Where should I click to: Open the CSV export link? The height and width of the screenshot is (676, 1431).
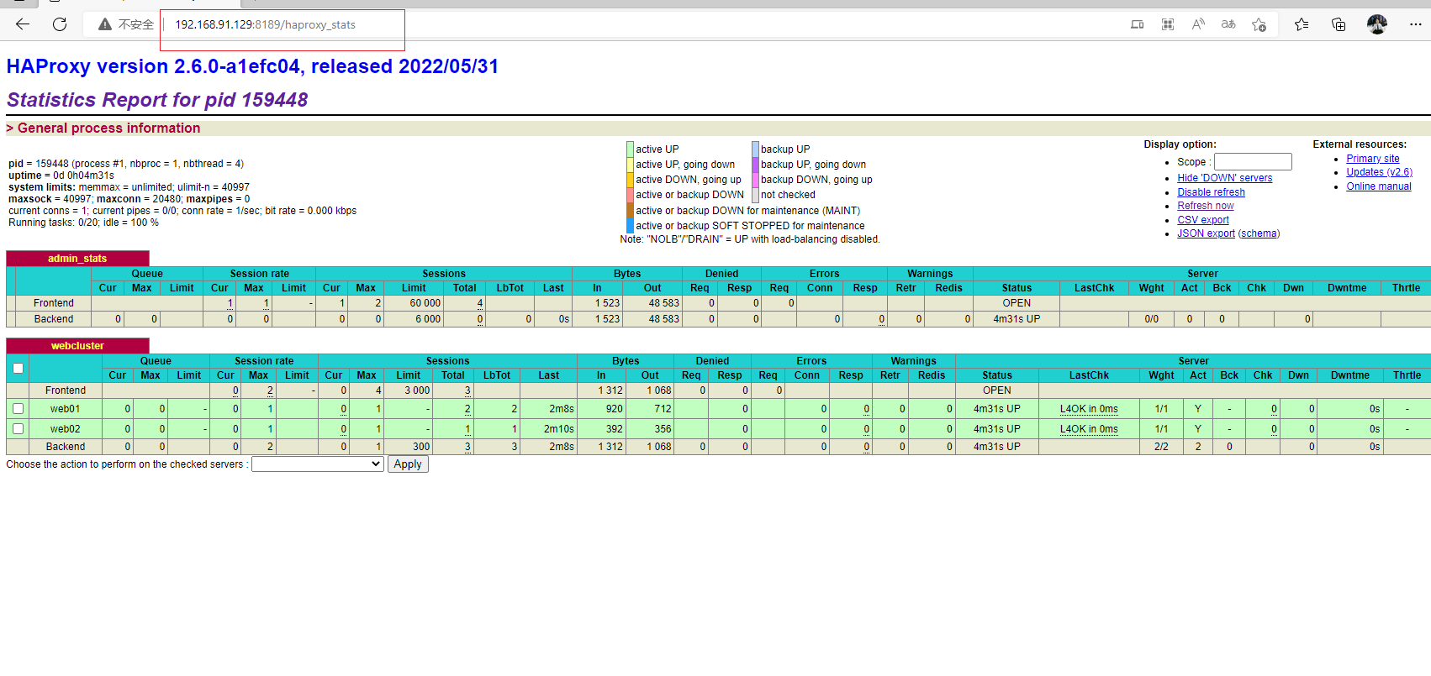click(x=1202, y=220)
